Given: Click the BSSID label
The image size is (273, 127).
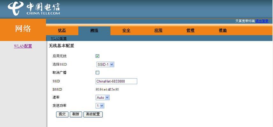Looking at the screenshot, I should (x=57, y=90).
